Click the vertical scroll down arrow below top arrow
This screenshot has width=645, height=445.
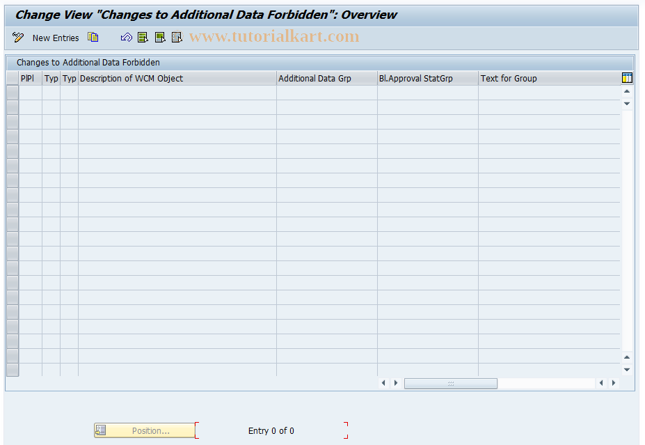627,104
